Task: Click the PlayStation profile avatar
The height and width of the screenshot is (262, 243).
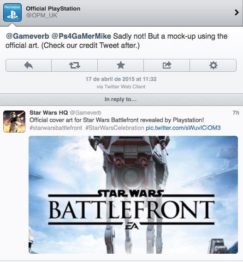Action: click(x=12, y=12)
